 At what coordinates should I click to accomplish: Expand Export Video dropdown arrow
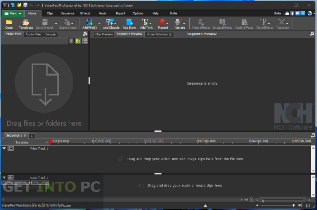tap(72, 23)
